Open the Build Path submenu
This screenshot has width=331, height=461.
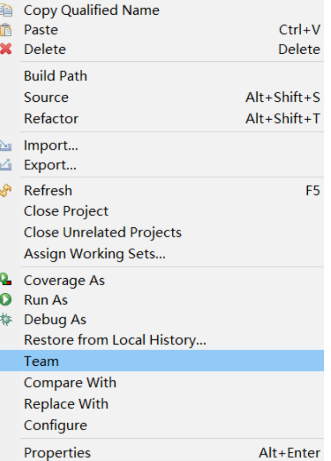pyautogui.click(x=56, y=76)
